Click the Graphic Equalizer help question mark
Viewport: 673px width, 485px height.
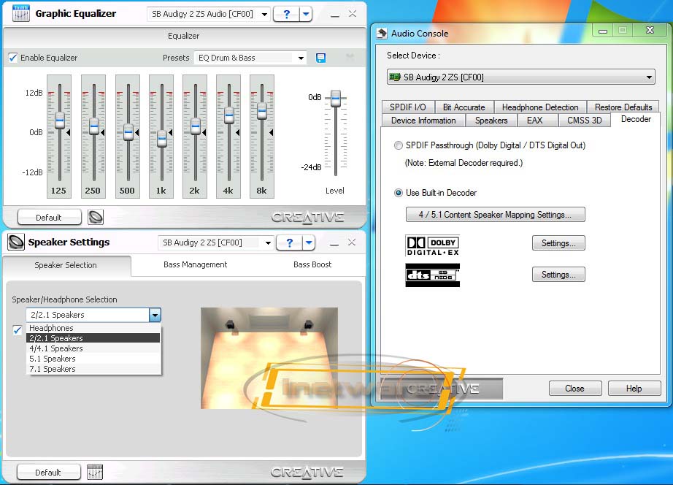point(287,14)
